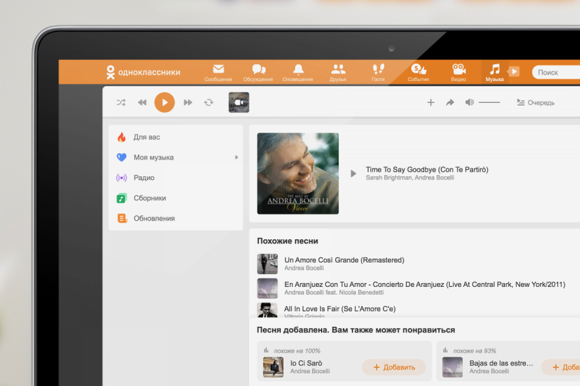Open Сборники collections in sidebar
Screen dimensions: 580x386
(x=150, y=198)
